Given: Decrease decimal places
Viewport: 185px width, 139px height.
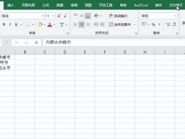Looking at the screenshot, I should click(x=174, y=24).
